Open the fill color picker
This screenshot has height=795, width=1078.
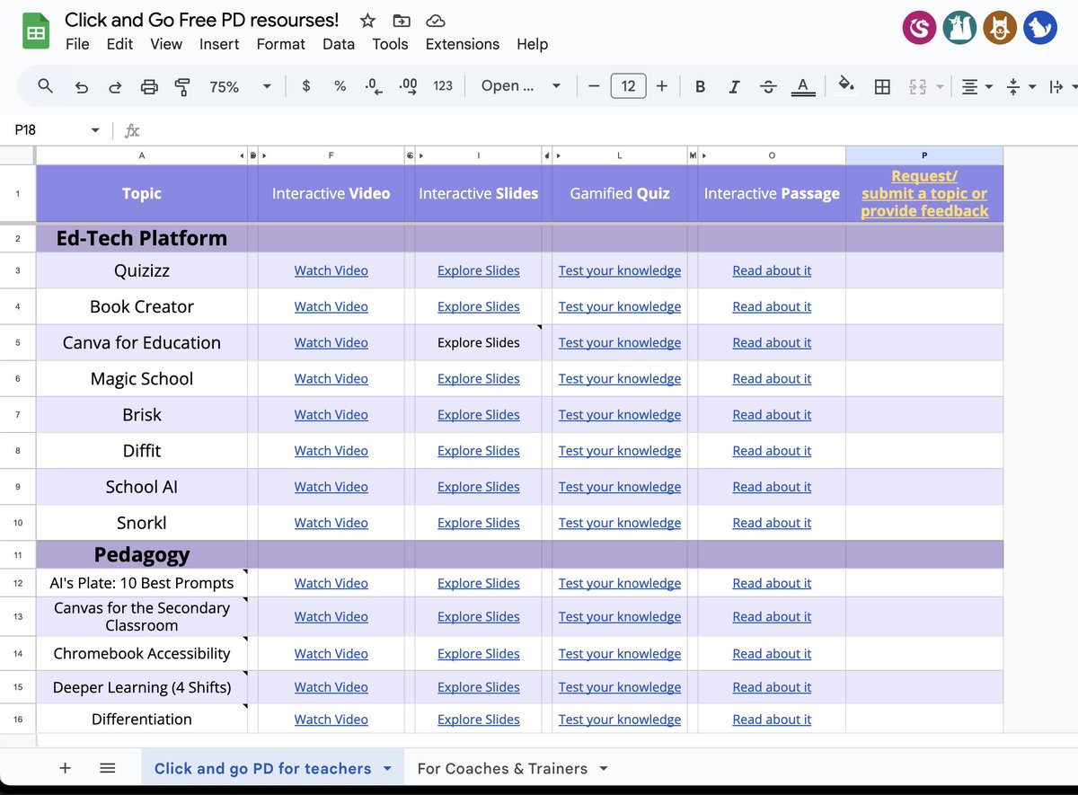coord(846,84)
